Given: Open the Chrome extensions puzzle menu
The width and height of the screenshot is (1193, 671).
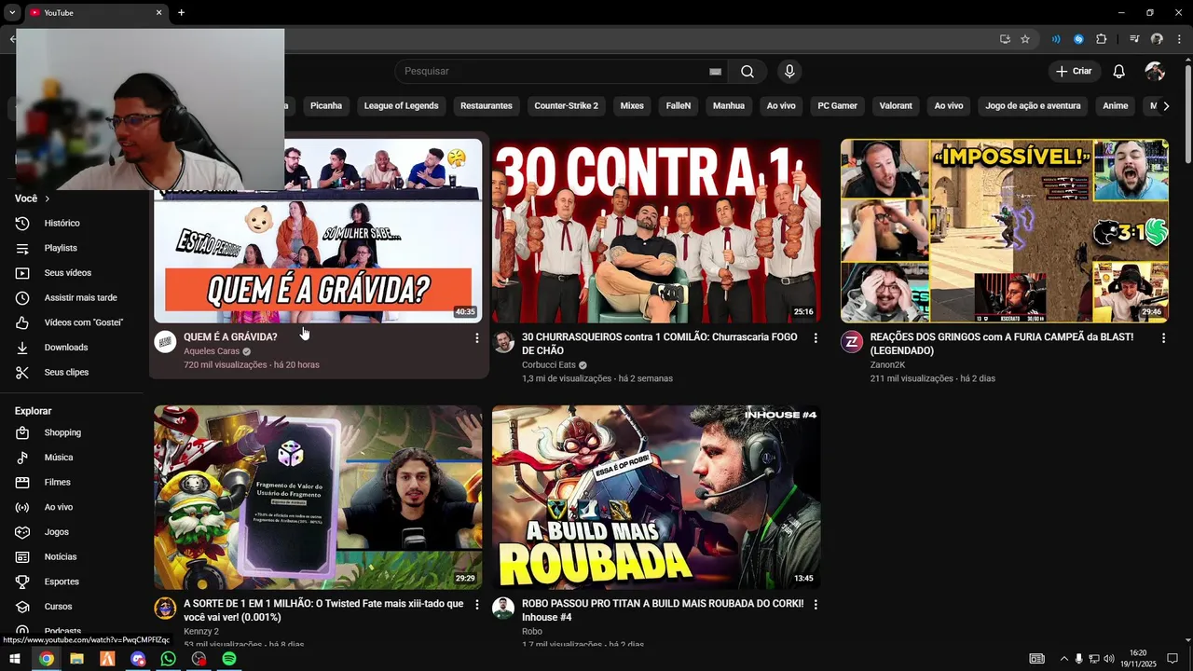Looking at the screenshot, I should click(1101, 39).
